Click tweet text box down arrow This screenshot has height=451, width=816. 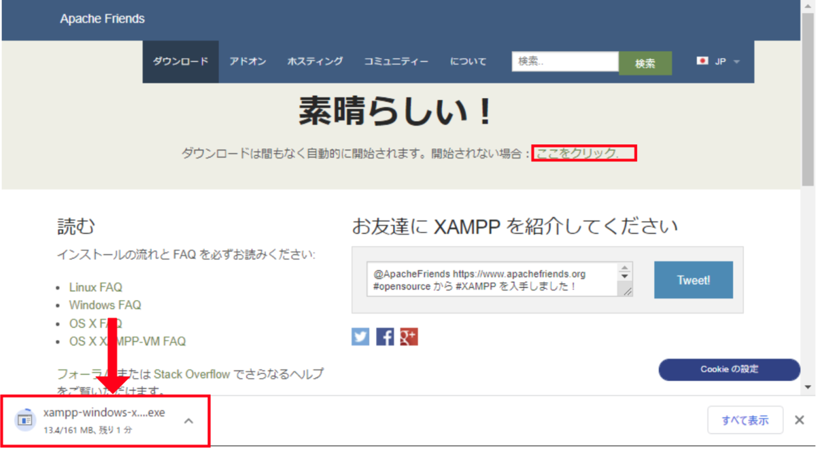click(x=625, y=277)
